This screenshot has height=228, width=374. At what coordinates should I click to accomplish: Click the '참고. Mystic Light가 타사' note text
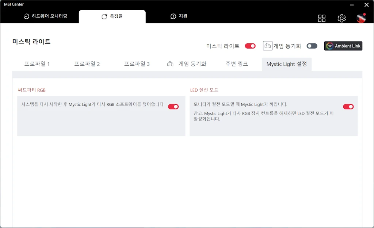[x=264, y=116]
